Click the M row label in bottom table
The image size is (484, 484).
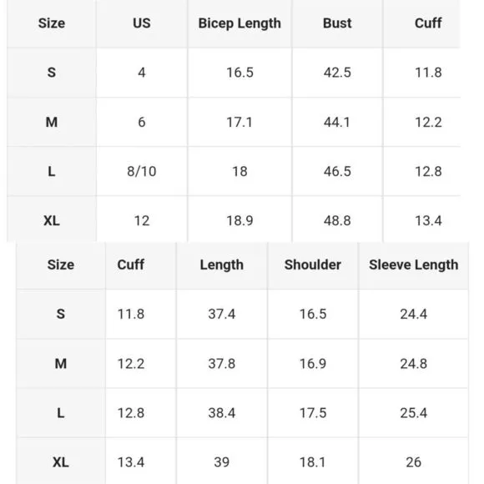point(60,364)
